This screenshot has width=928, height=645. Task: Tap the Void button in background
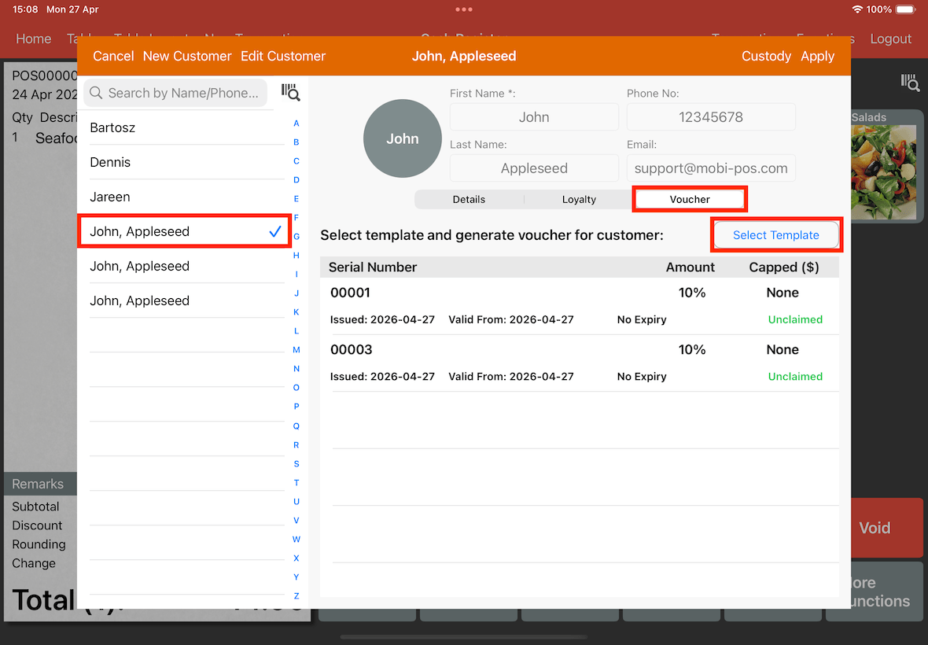(886, 528)
